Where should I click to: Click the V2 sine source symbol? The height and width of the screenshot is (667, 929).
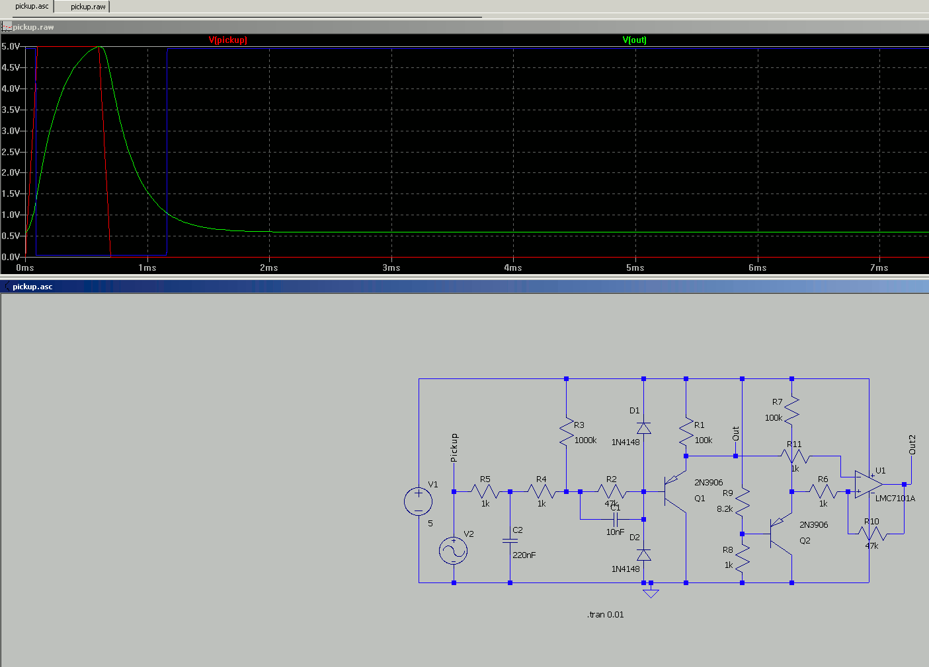tap(454, 551)
